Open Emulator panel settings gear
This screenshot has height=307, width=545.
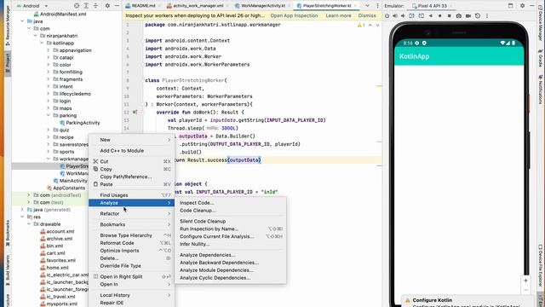click(522, 6)
